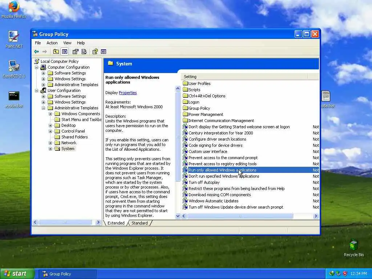Viewport: 372px width, 279px height.
Task: Open the Action menu
Action: 52,43
